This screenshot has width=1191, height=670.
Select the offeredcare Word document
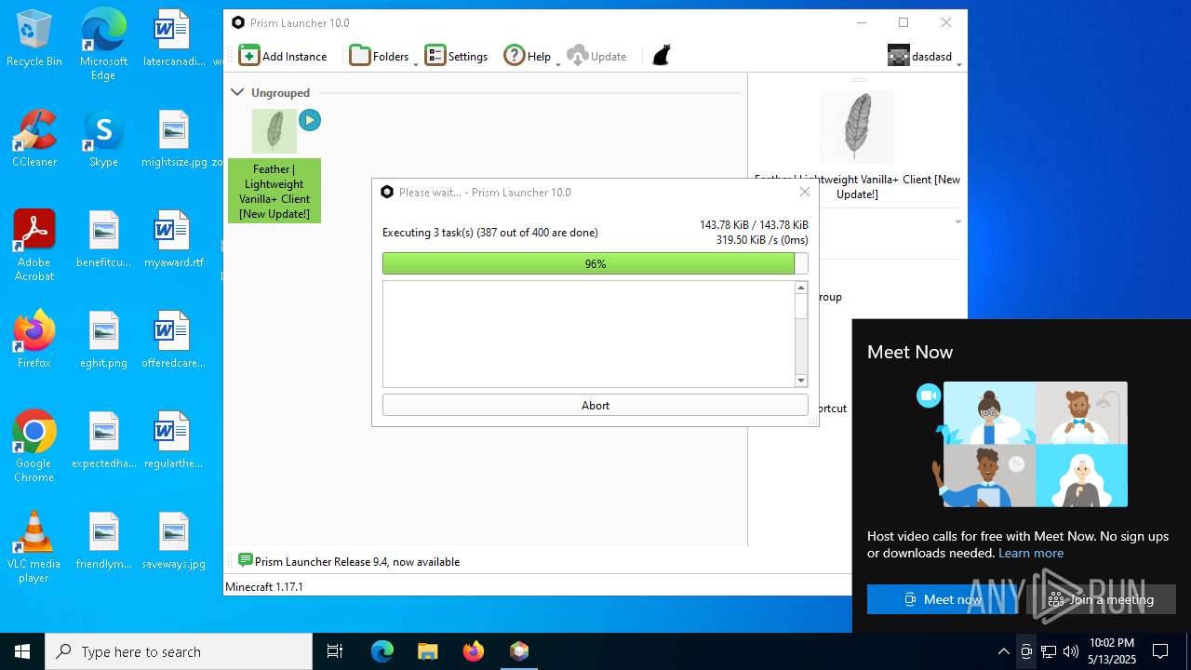[173, 340]
